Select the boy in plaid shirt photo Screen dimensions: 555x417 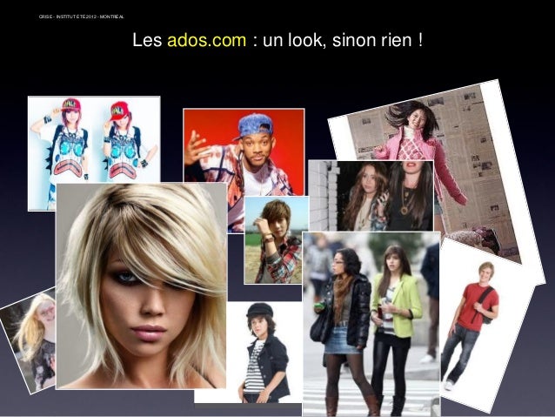pos(277,240)
